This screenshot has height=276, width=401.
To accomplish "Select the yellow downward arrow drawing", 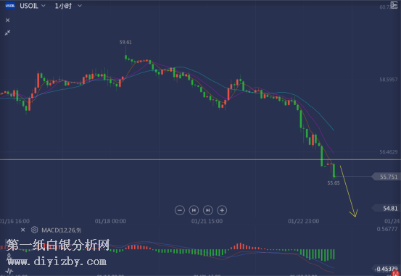I will coord(349,191).
